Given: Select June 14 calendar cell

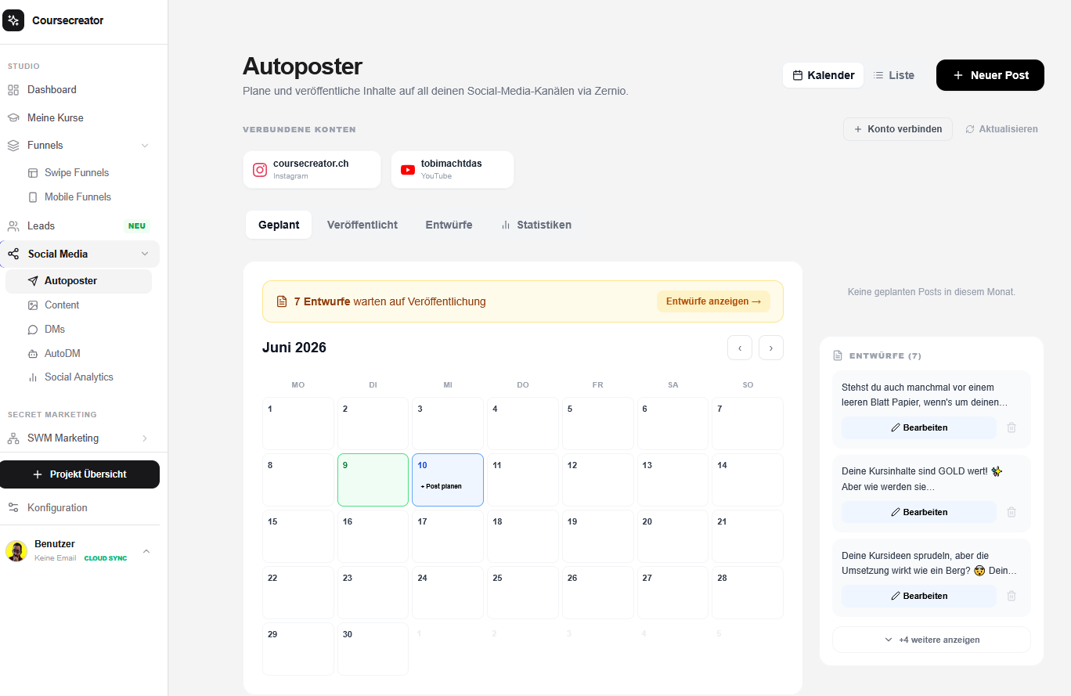Looking at the screenshot, I should coord(748,480).
